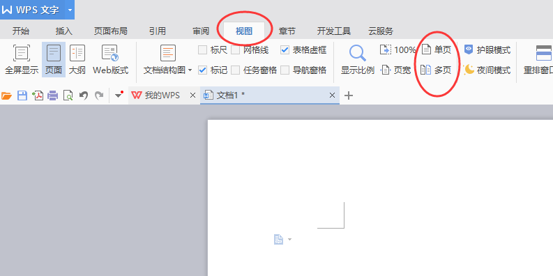Select the 视图 (View) tab
Screen dimensions: 553x276
pyautogui.click(x=244, y=31)
